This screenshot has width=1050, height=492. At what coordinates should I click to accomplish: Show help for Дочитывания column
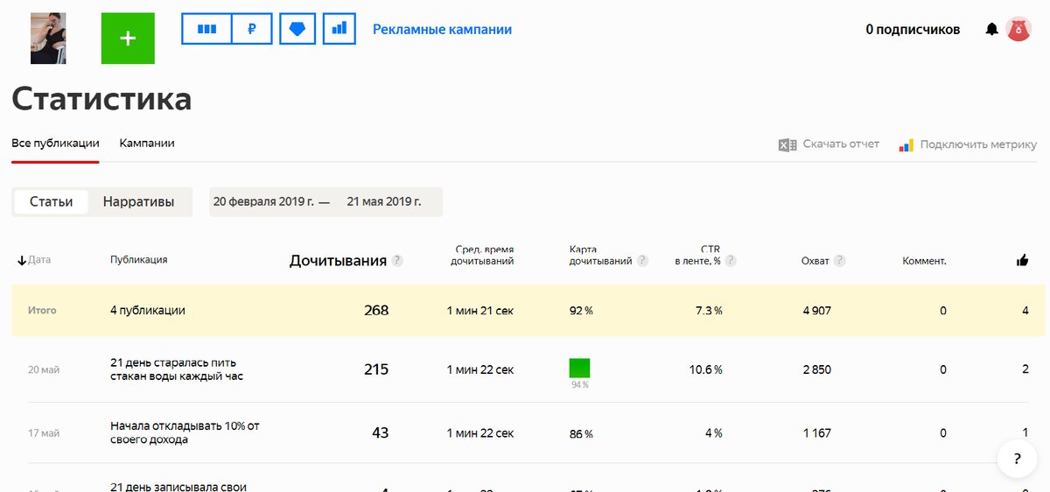pyautogui.click(x=397, y=261)
